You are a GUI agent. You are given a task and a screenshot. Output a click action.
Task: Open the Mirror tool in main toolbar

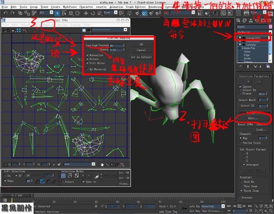200,13
